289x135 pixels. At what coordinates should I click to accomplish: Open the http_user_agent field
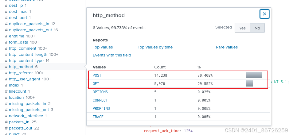point(25,79)
